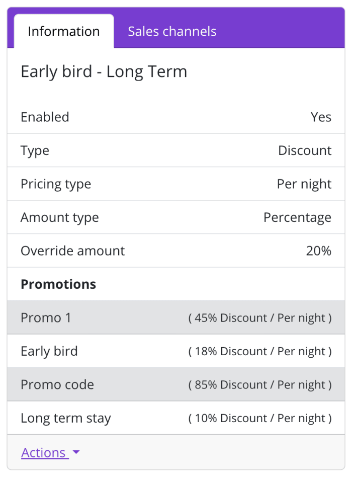This screenshot has height=478, width=352.
Task: Open the Sales channels tab
Action: tap(172, 31)
